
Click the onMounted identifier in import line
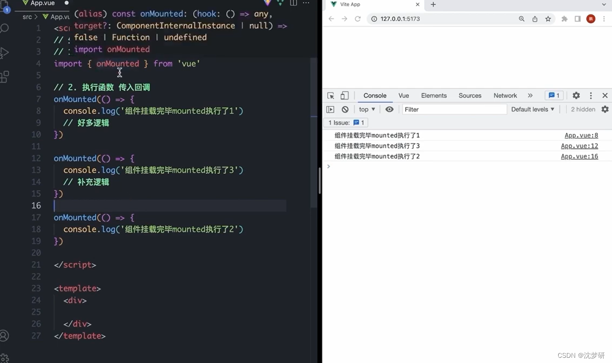coord(118,64)
